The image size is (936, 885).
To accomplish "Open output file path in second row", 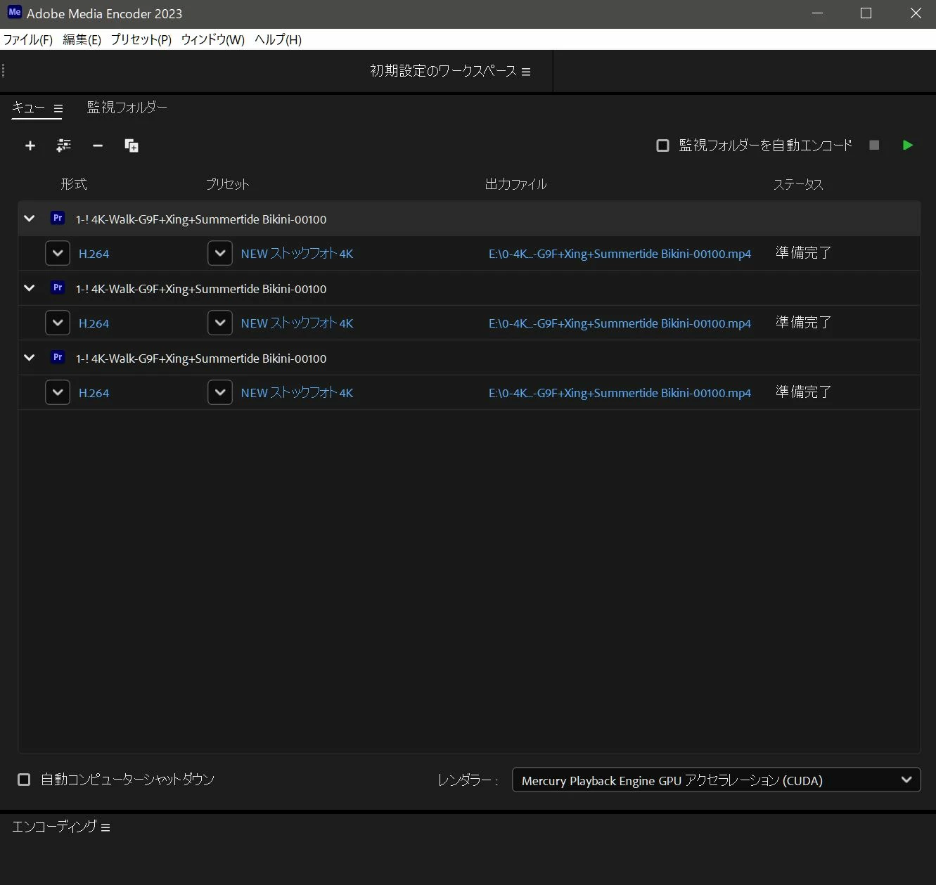I will (x=620, y=323).
